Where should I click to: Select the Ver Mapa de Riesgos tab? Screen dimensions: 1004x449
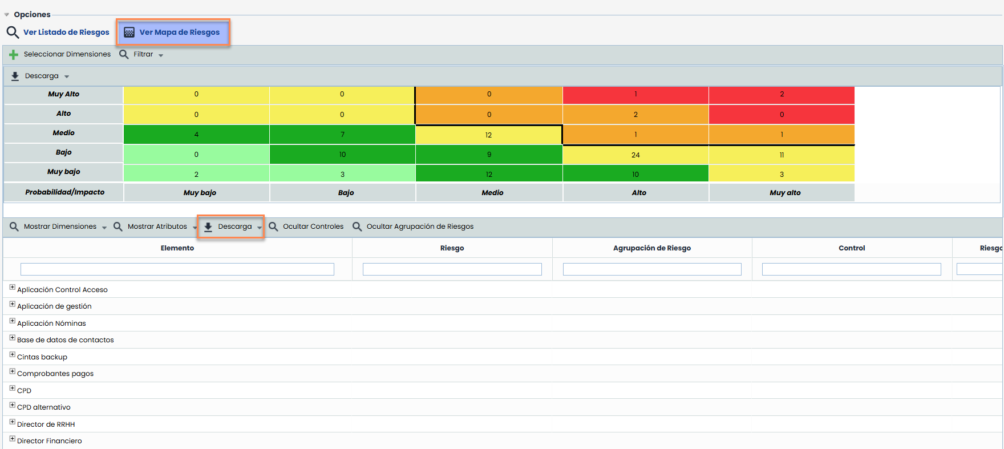179,33
